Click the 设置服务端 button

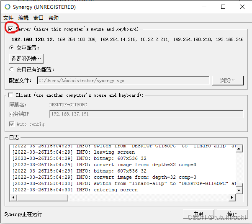(26, 59)
